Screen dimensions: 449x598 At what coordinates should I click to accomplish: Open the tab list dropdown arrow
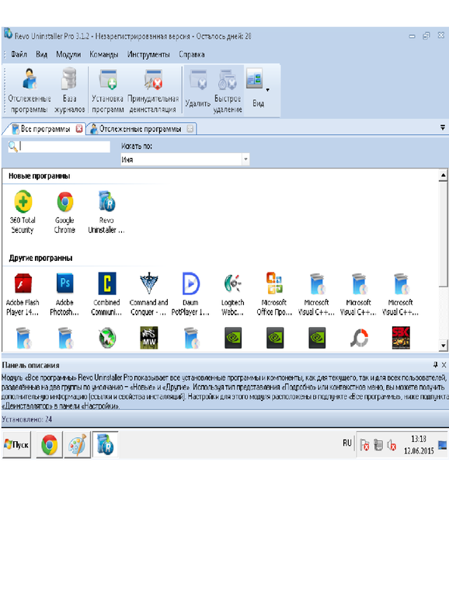443,127
